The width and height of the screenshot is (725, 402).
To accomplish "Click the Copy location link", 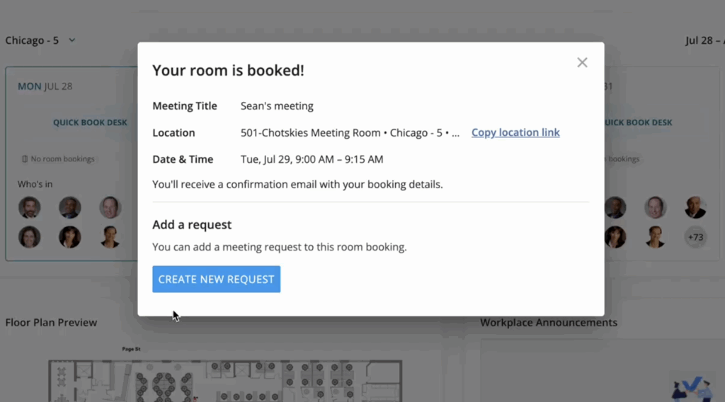I will tap(515, 132).
